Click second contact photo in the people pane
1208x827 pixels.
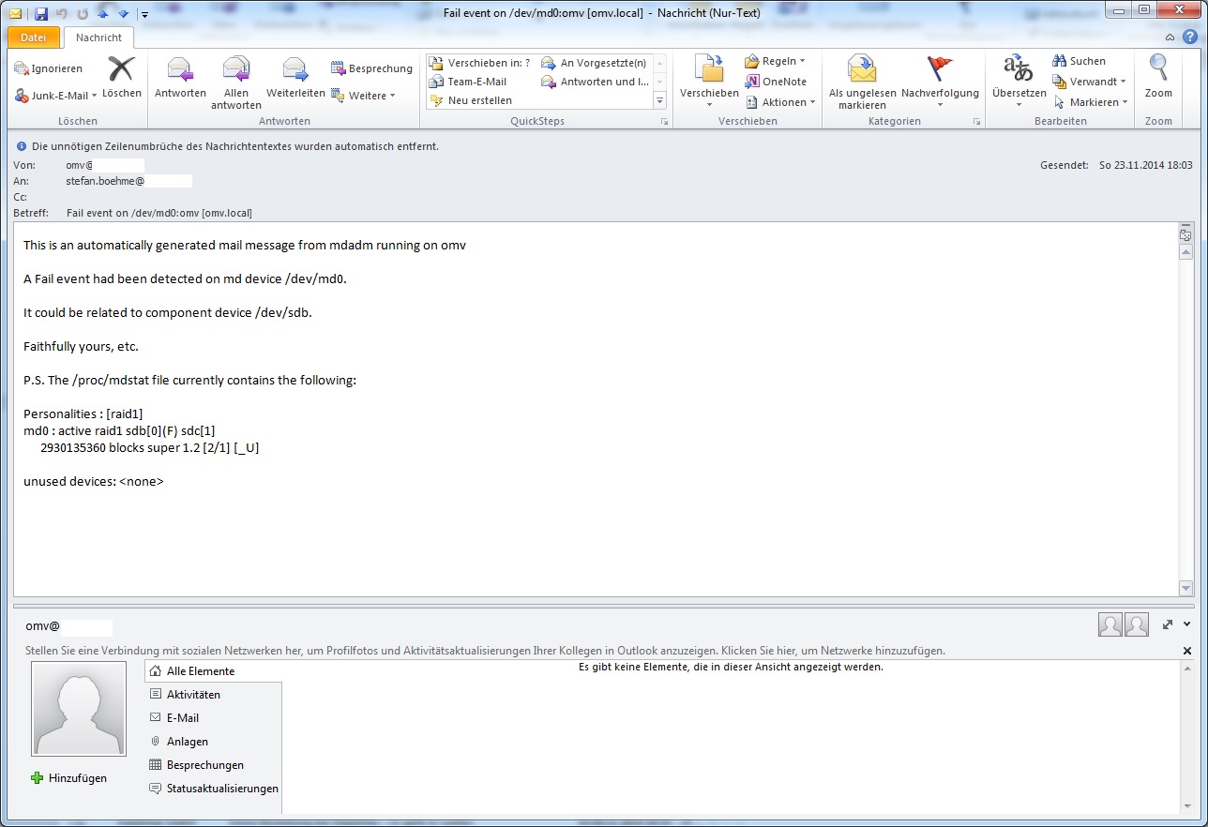(1137, 624)
